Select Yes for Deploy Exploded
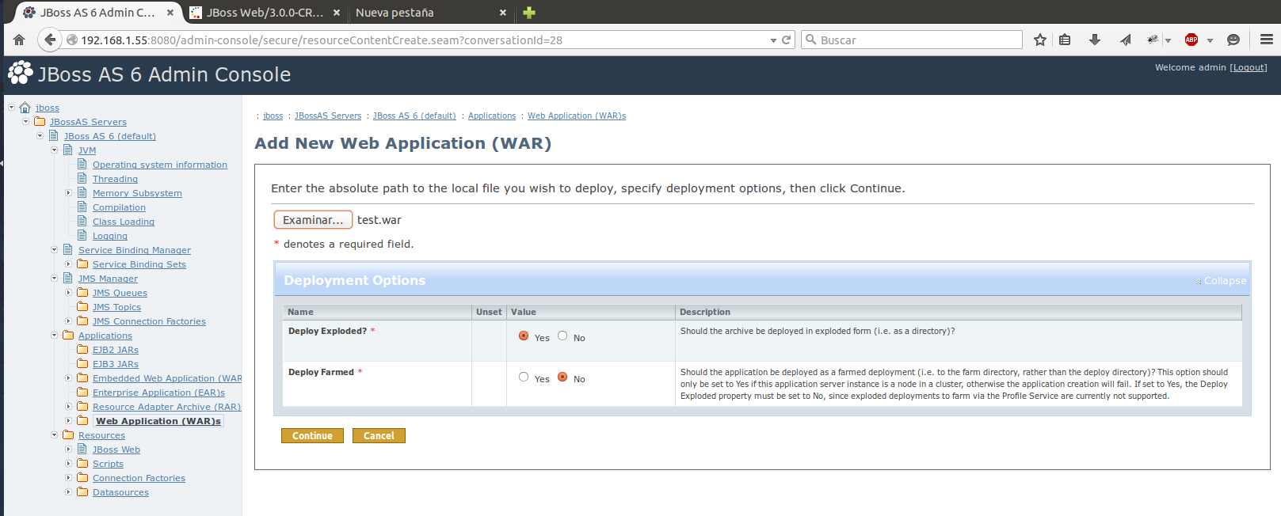Viewport: 1281px width, 516px height. 524,336
